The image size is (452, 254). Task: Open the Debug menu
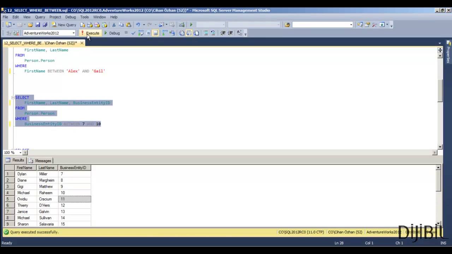pos(70,17)
